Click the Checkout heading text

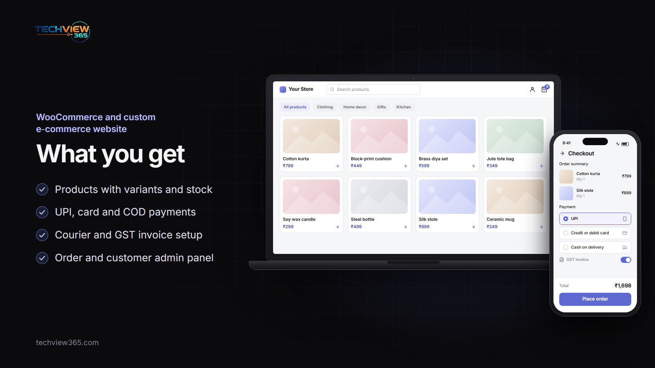(581, 153)
